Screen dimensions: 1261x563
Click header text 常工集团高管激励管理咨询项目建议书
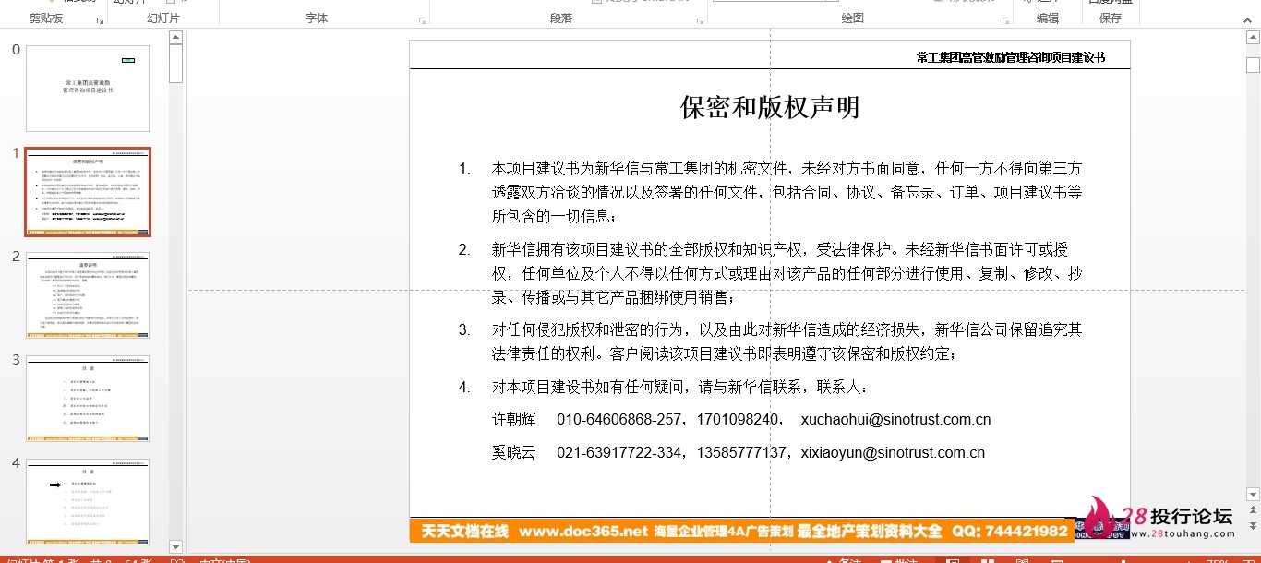point(1010,57)
